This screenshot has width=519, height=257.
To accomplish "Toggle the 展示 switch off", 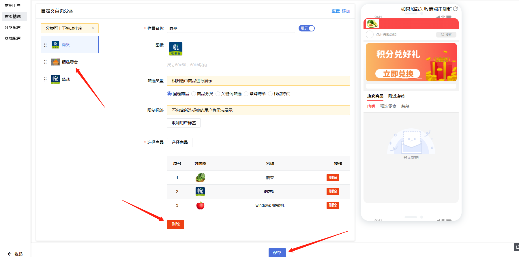I will tap(306, 28).
